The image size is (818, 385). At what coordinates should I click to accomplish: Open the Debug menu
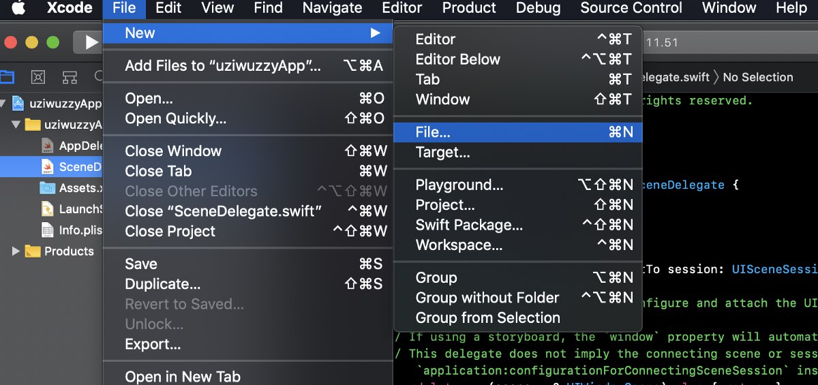point(538,8)
